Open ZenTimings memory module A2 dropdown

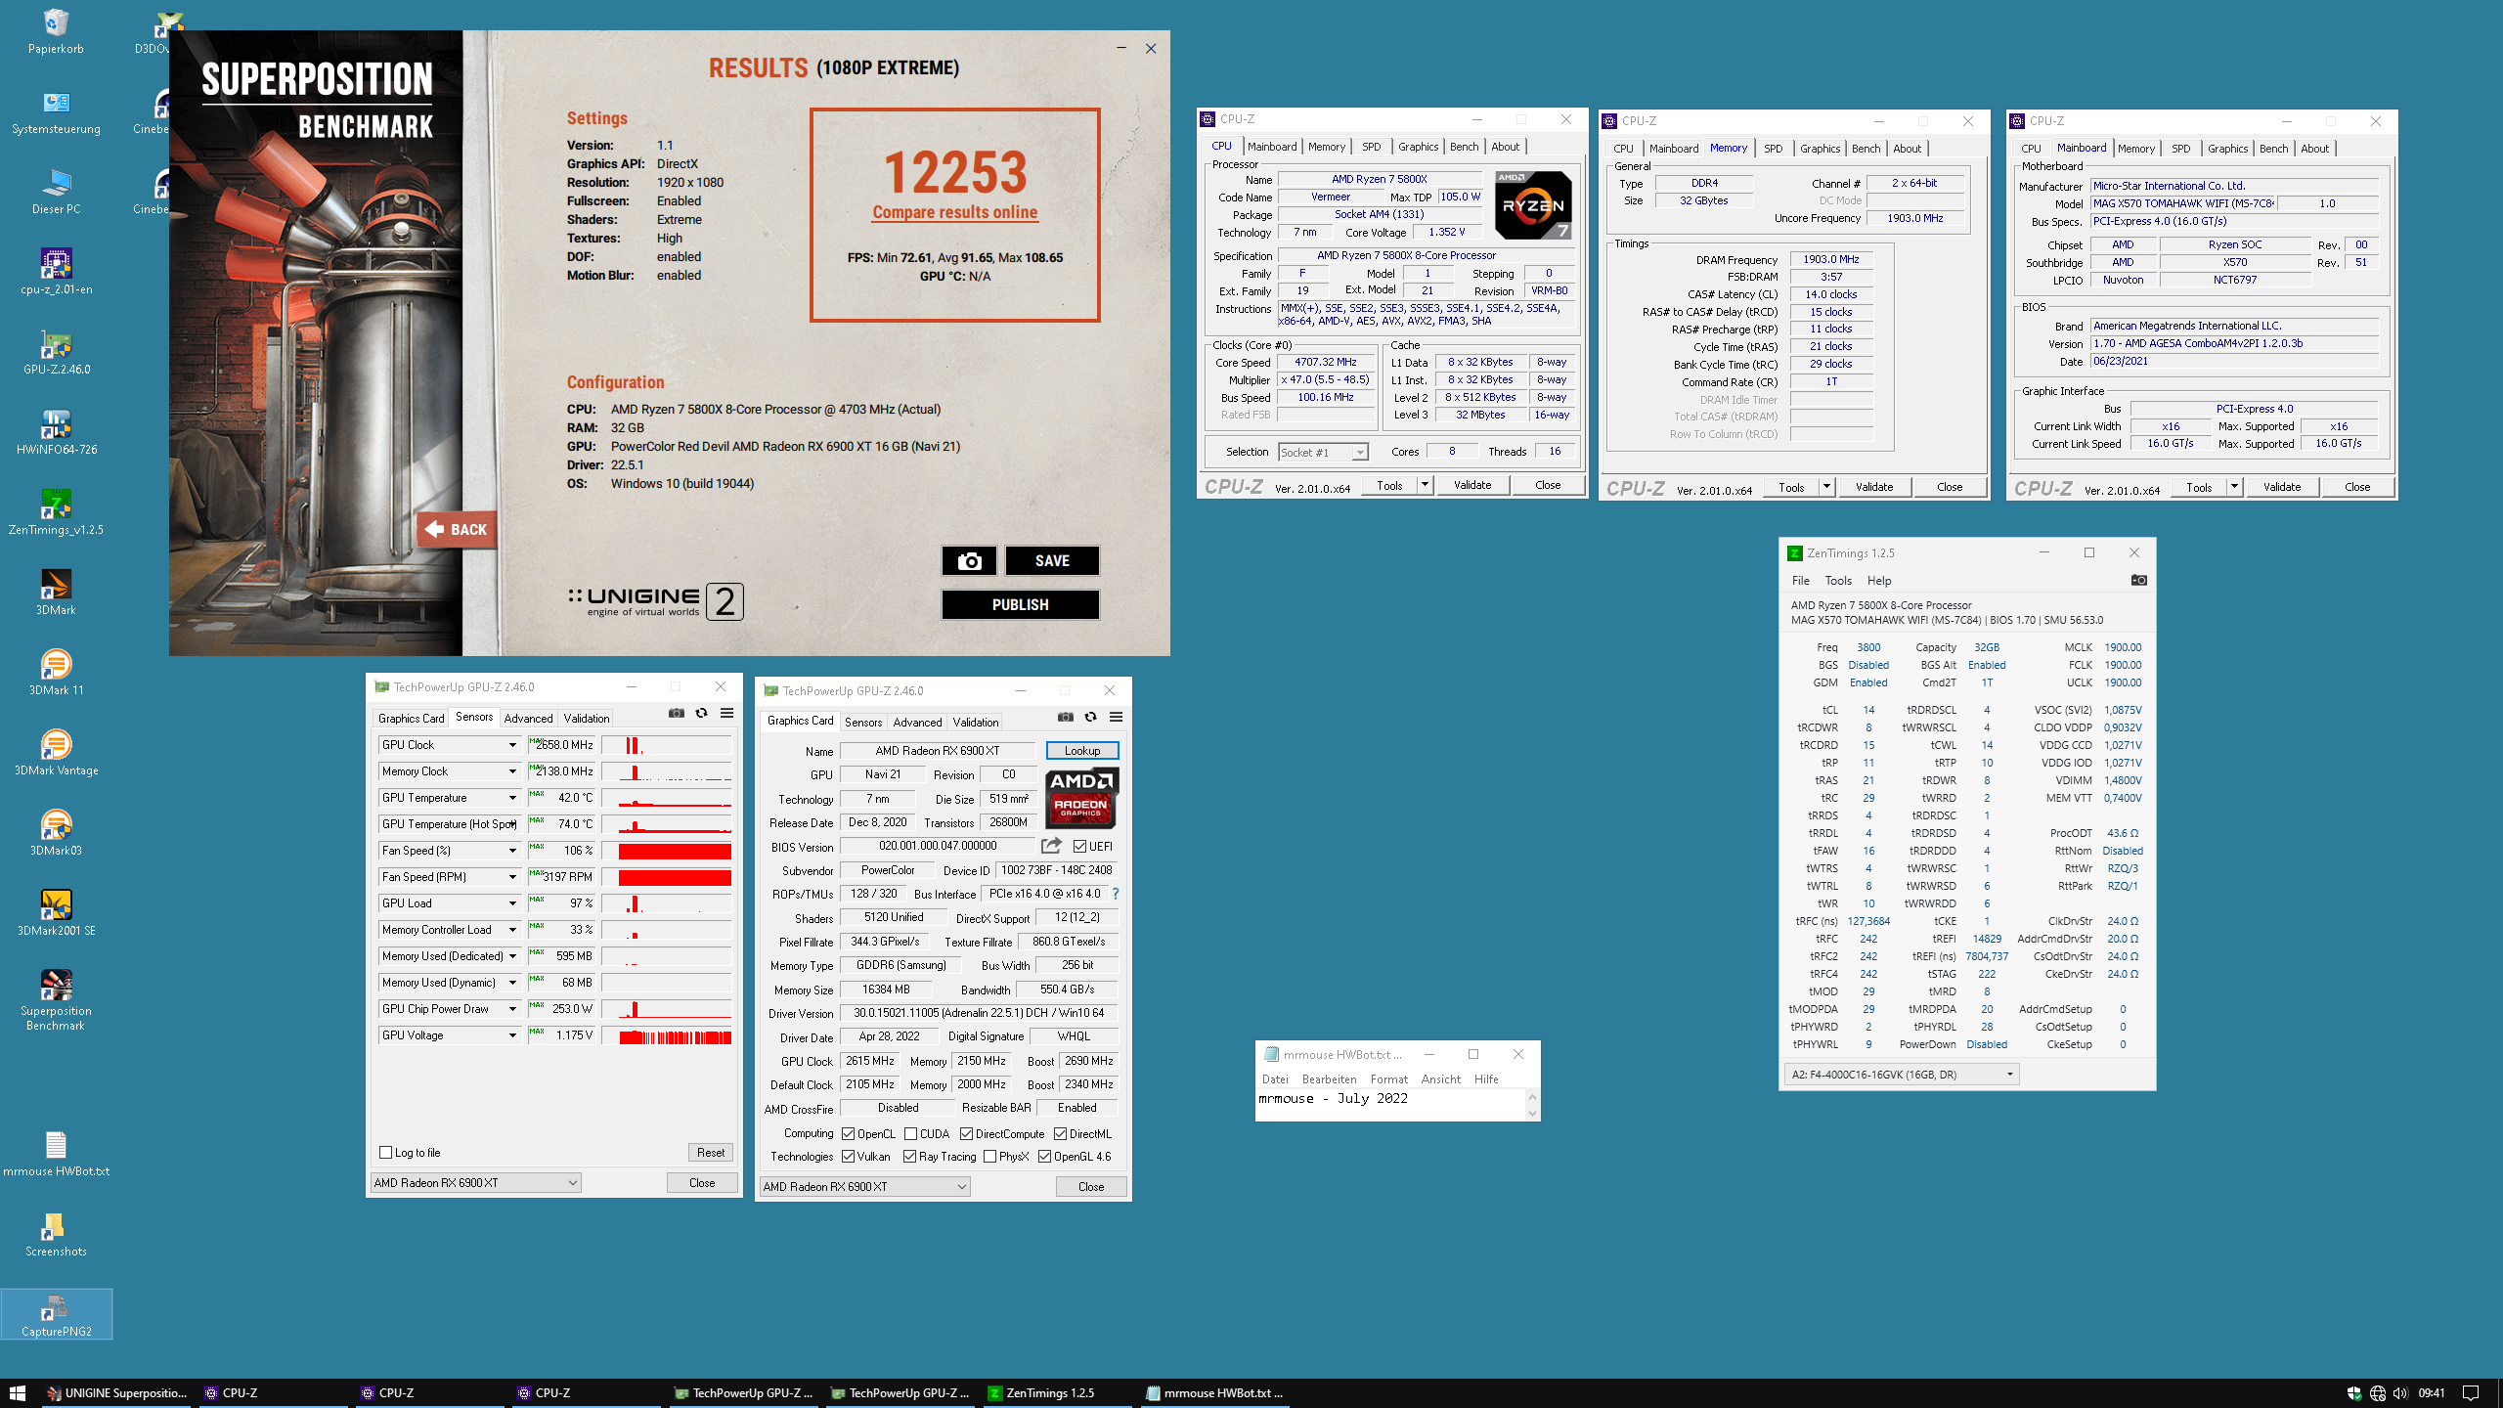[x=1901, y=1074]
